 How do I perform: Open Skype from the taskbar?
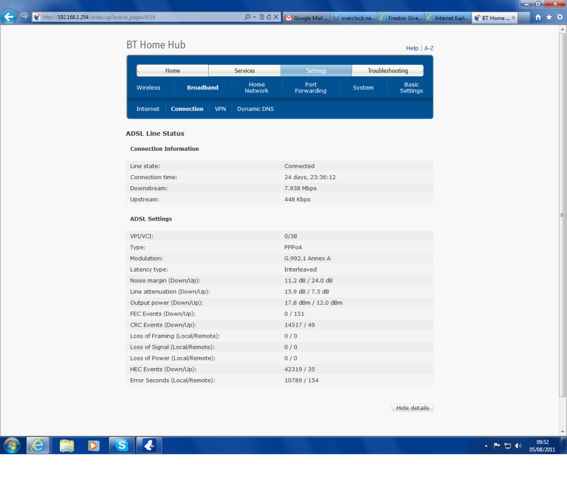(122, 445)
